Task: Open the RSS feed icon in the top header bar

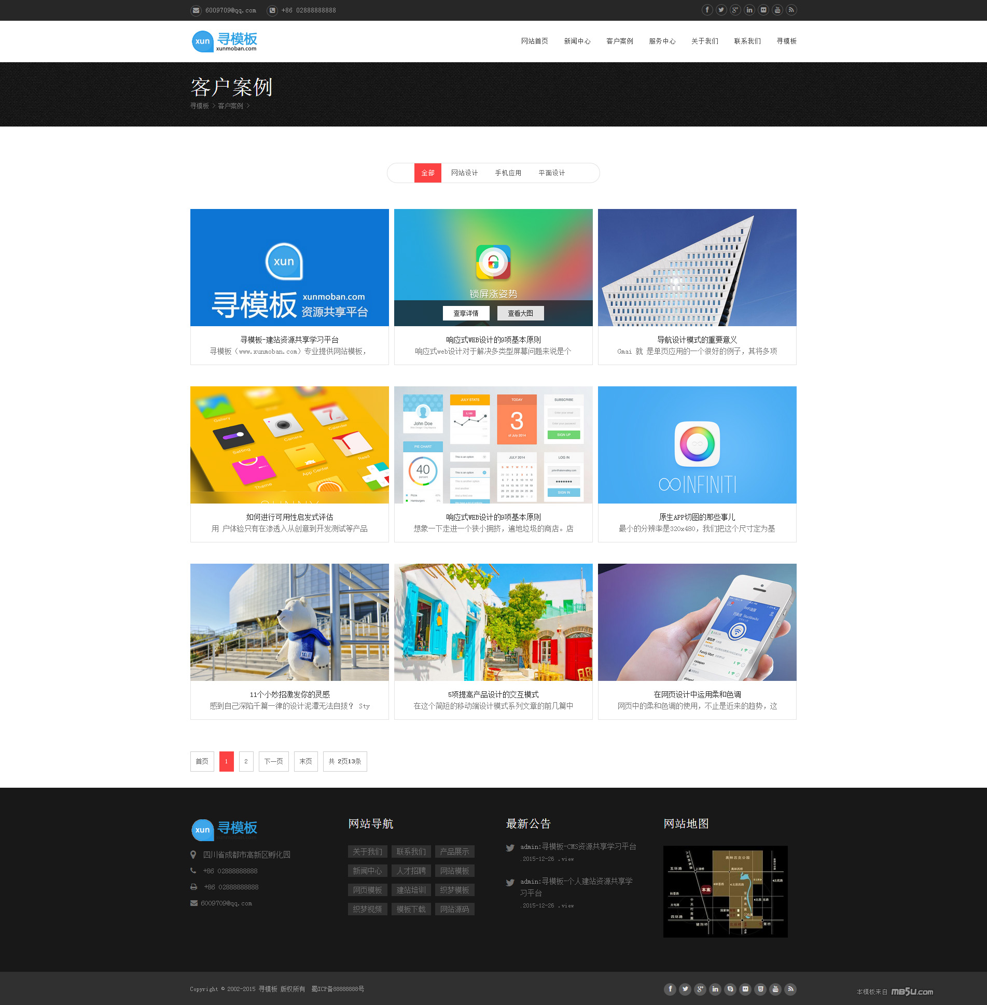Action: (791, 10)
